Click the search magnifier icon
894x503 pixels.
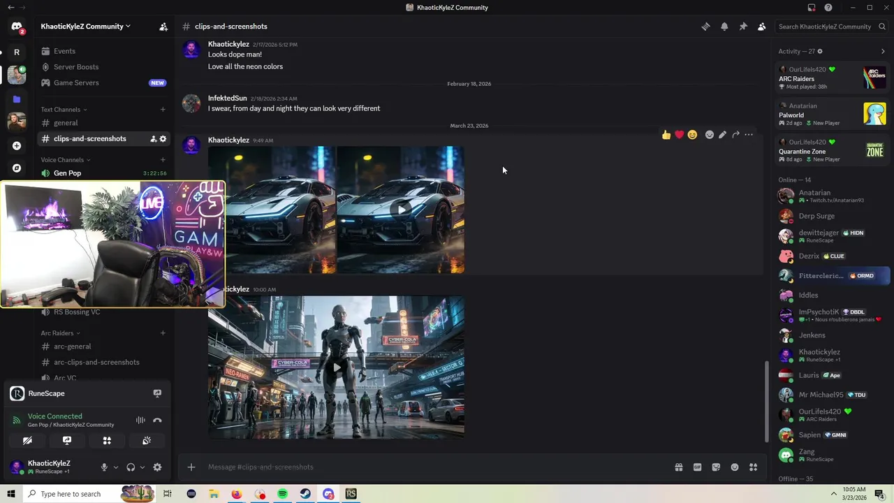tap(882, 27)
